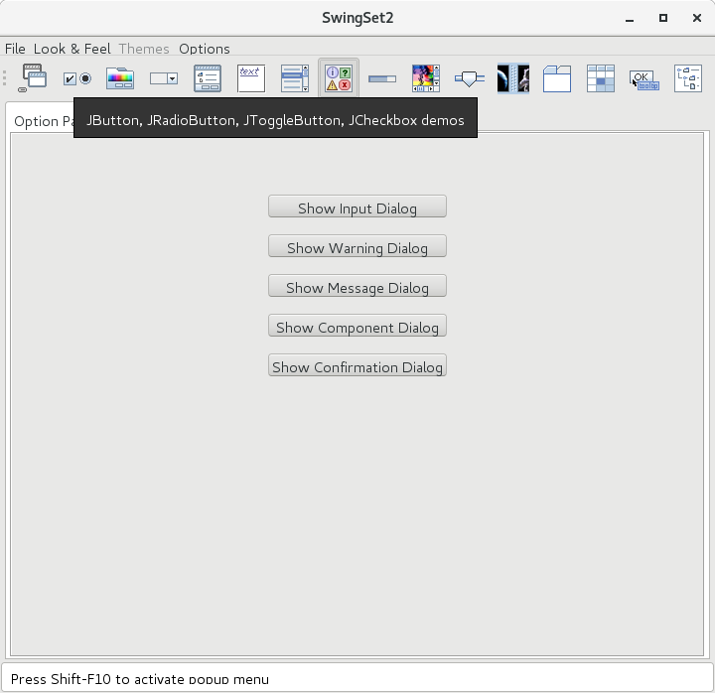Open the JTree demo icon
This screenshot has width=715, height=693.
pyautogui.click(x=688, y=78)
